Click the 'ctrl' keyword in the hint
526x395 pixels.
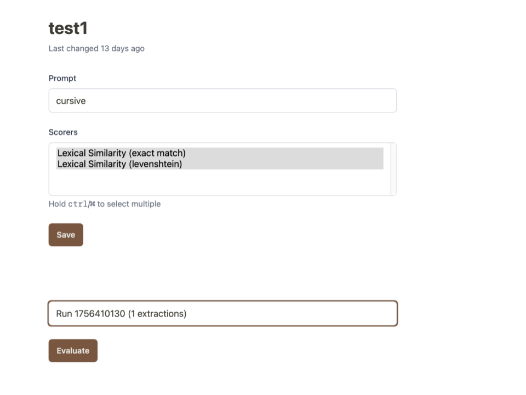[x=77, y=204]
